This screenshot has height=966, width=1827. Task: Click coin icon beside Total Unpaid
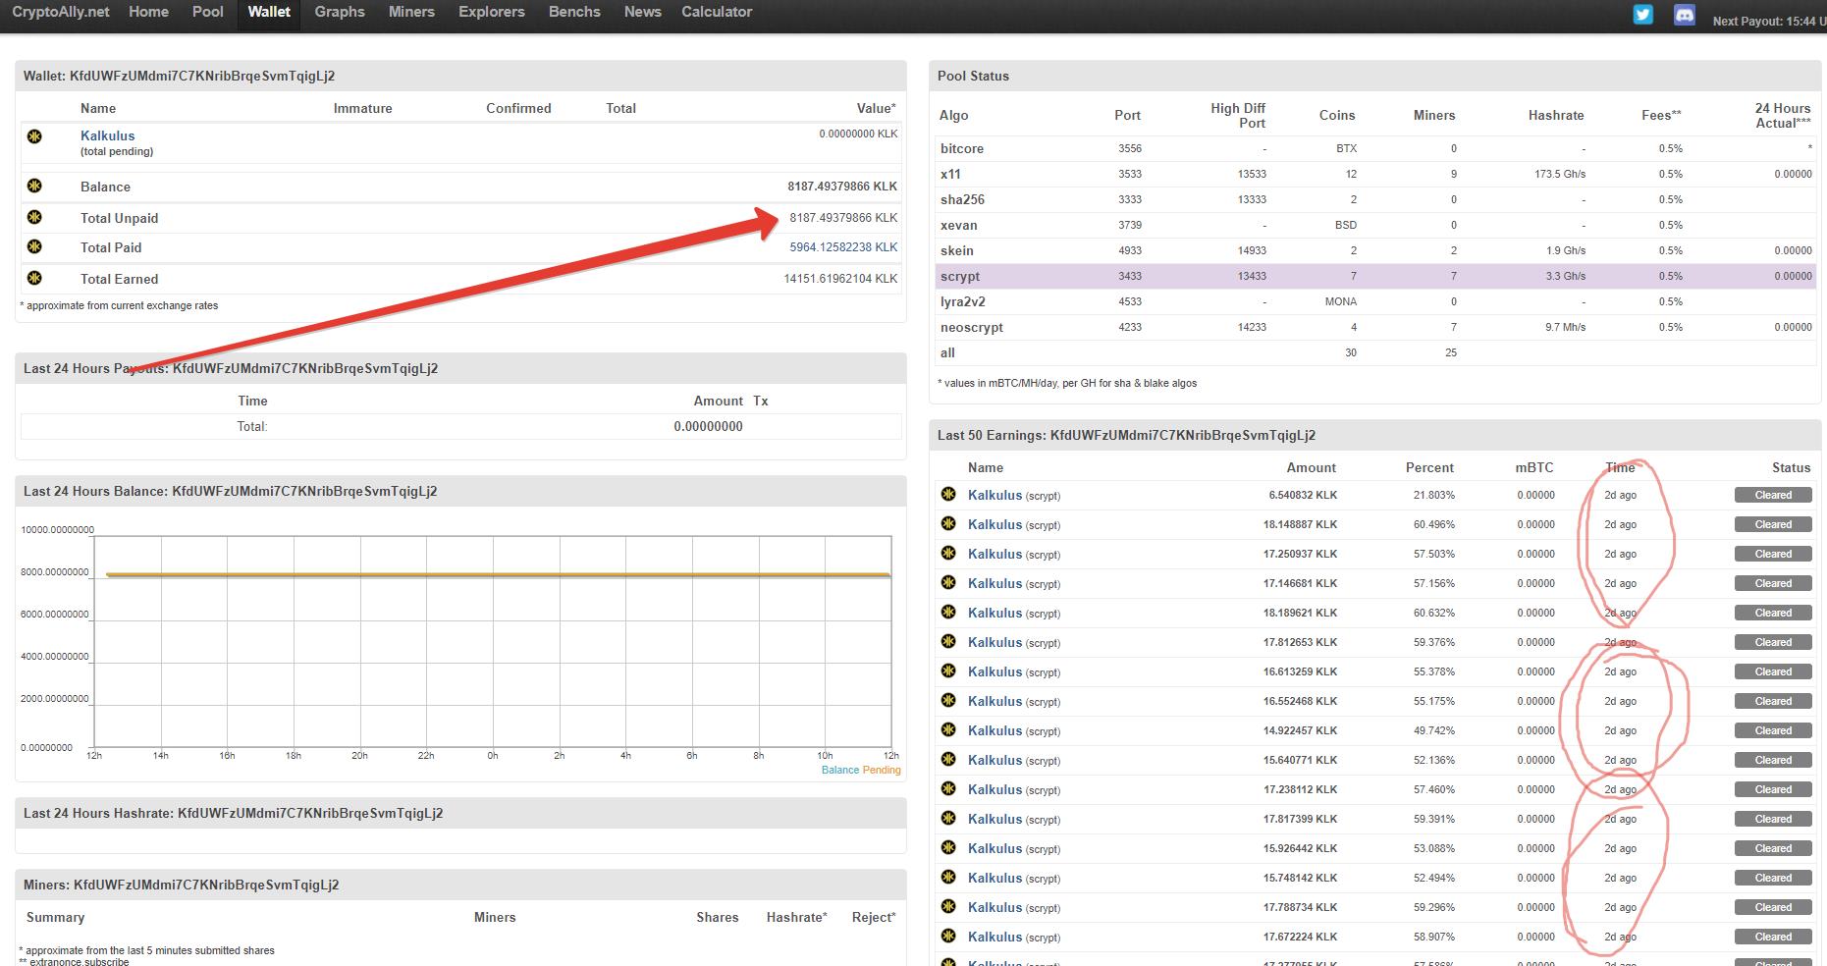pyautogui.click(x=34, y=217)
